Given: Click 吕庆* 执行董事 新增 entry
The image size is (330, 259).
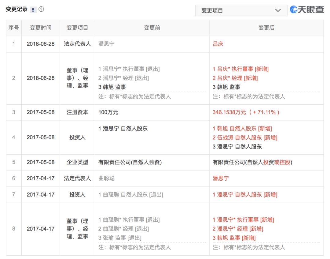Looking at the screenshot, I should [x=240, y=69].
